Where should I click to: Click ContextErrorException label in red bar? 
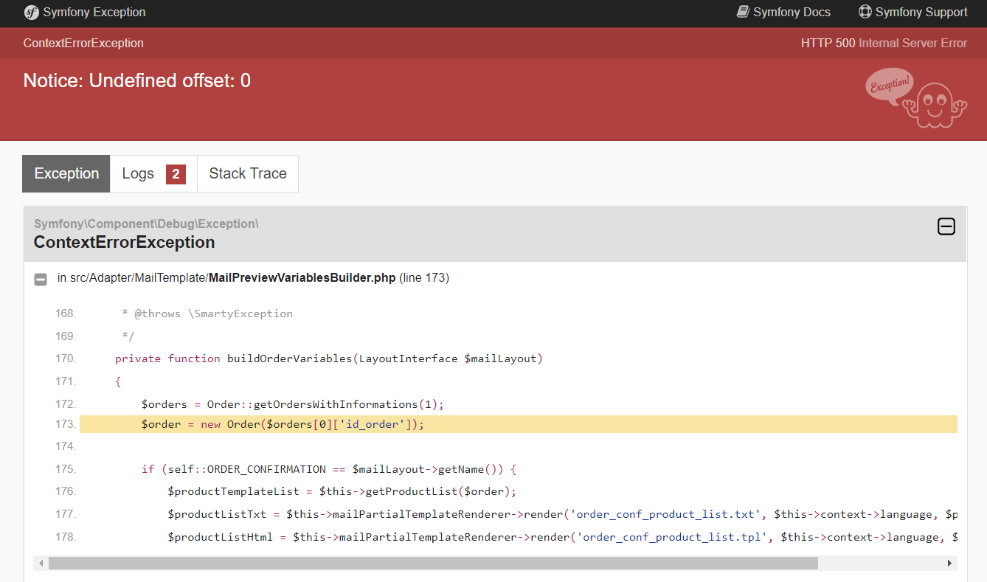[83, 43]
